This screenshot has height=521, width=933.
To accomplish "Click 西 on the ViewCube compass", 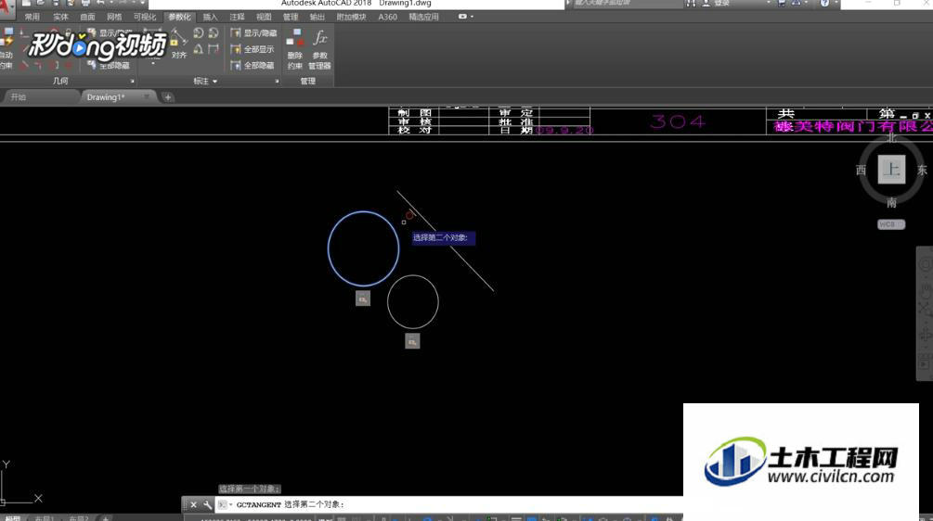I will 861,171.
